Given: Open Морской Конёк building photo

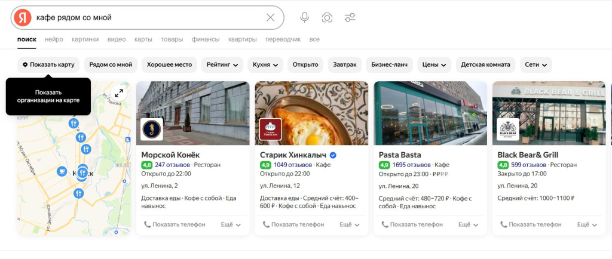Looking at the screenshot, I should pyautogui.click(x=193, y=113).
